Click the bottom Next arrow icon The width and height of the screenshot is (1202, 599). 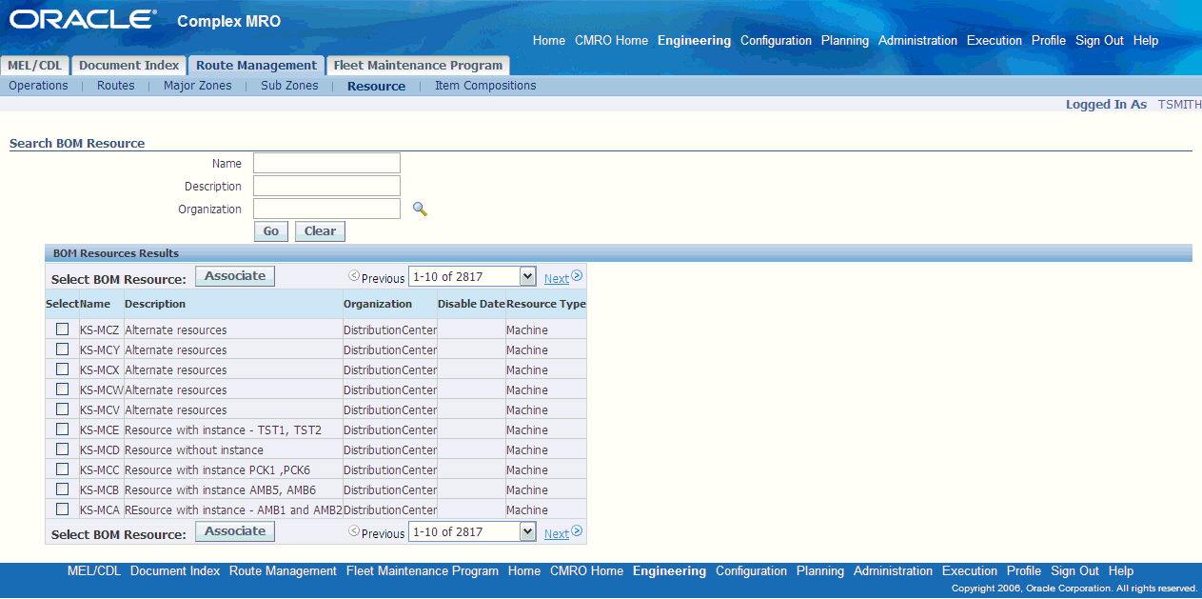pyautogui.click(x=577, y=531)
